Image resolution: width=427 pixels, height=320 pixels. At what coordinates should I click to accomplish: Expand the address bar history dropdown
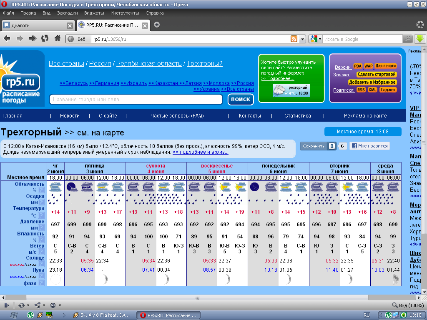coord(303,39)
